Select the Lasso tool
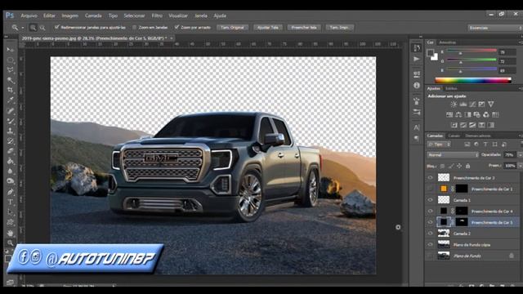523x294 pixels. pos(11,70)
